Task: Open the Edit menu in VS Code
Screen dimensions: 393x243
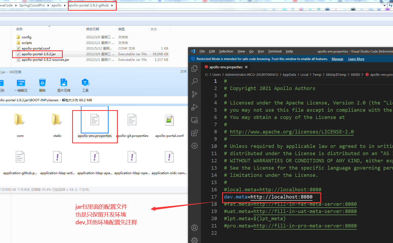Action: point(212,51)
